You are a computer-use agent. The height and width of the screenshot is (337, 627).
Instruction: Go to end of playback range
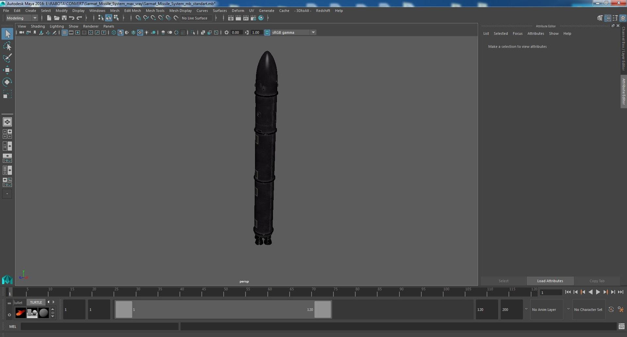tap(620, 292)
